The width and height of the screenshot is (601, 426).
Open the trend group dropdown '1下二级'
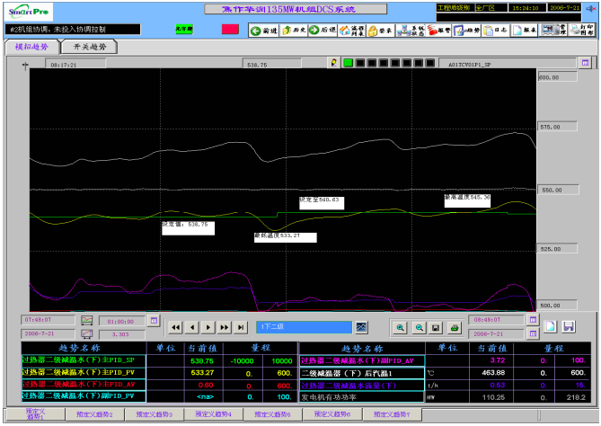click(x=305, y=327)
